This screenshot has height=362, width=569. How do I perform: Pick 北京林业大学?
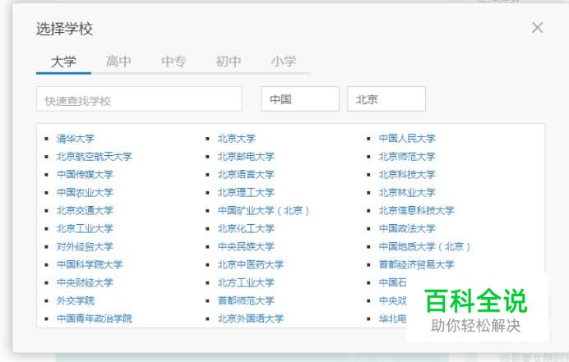click(407, 192)
